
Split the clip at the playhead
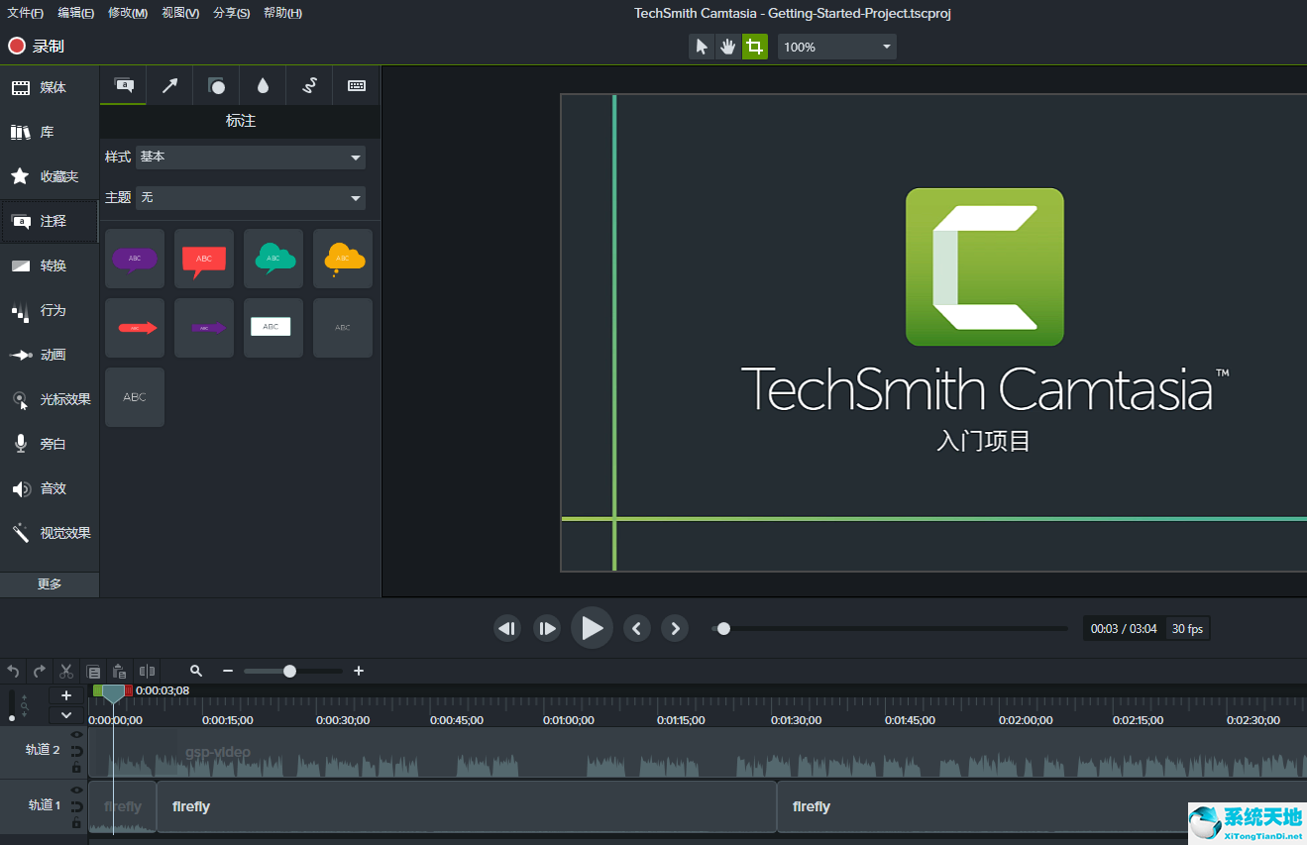[x=147, y=671]
